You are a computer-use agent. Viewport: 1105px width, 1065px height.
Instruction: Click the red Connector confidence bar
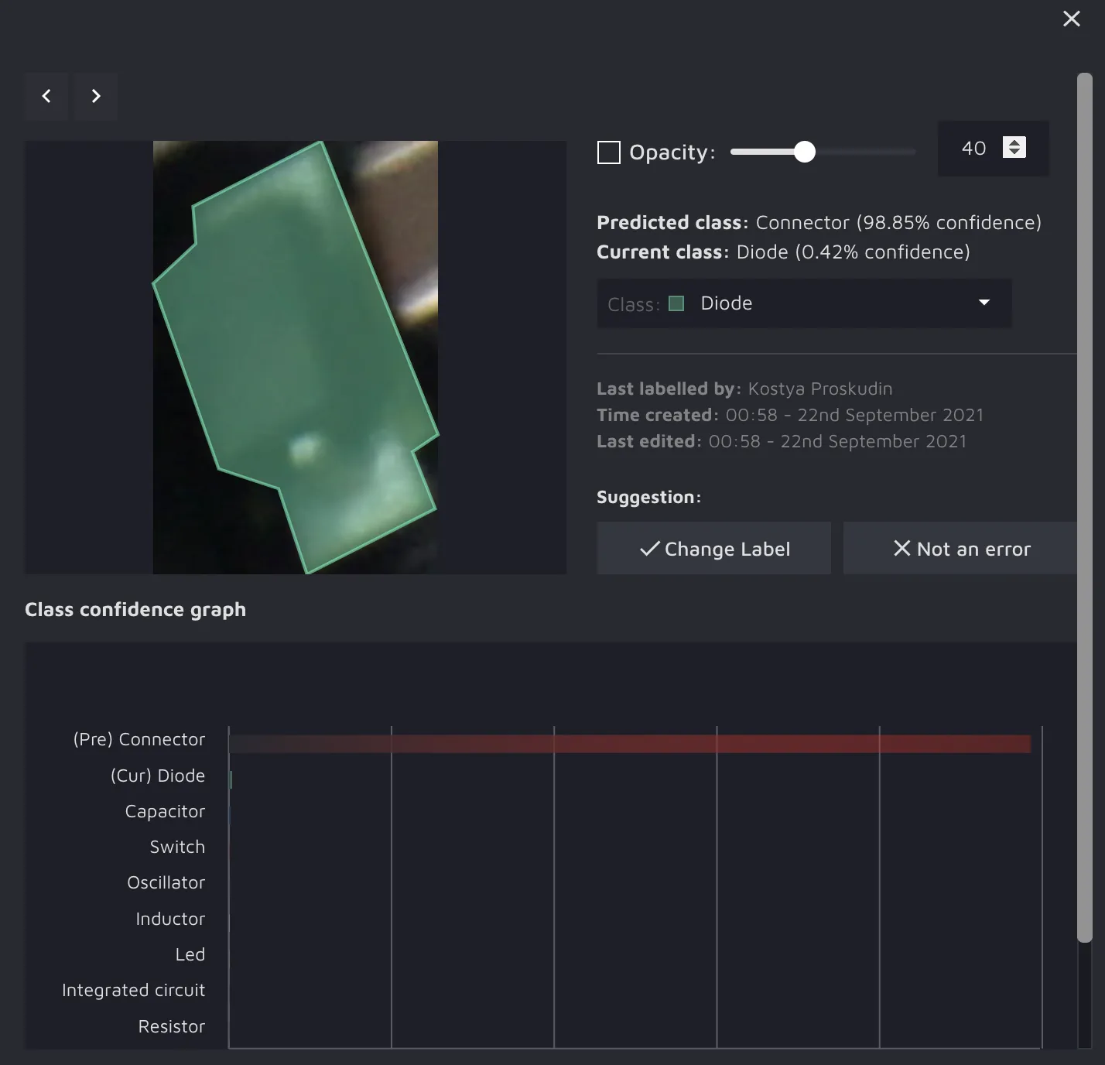[x=630, y=744]
